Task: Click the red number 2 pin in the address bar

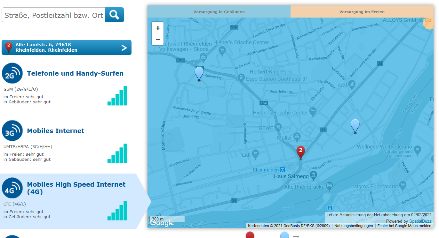Action: tap(9, 47)
